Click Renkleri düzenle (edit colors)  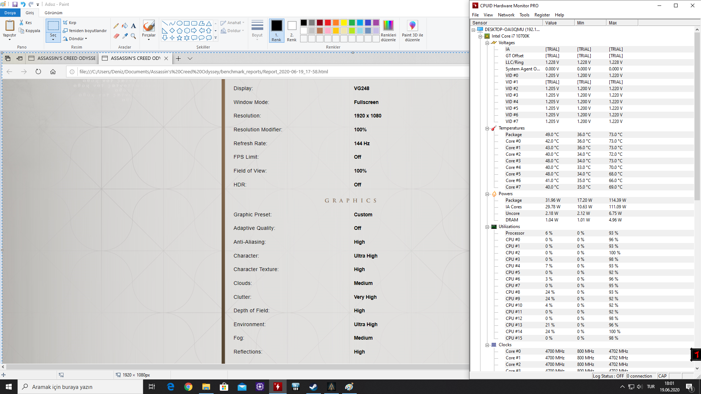pos(388,31)
